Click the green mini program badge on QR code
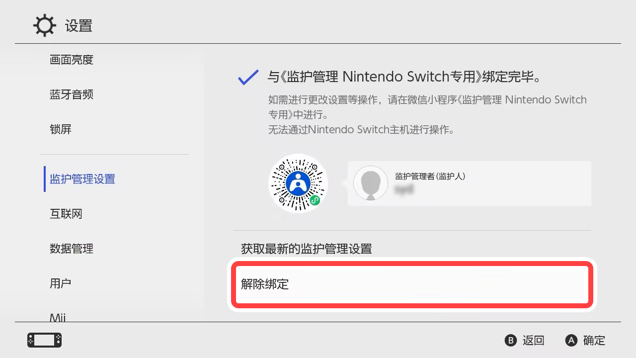 (315, 200)
